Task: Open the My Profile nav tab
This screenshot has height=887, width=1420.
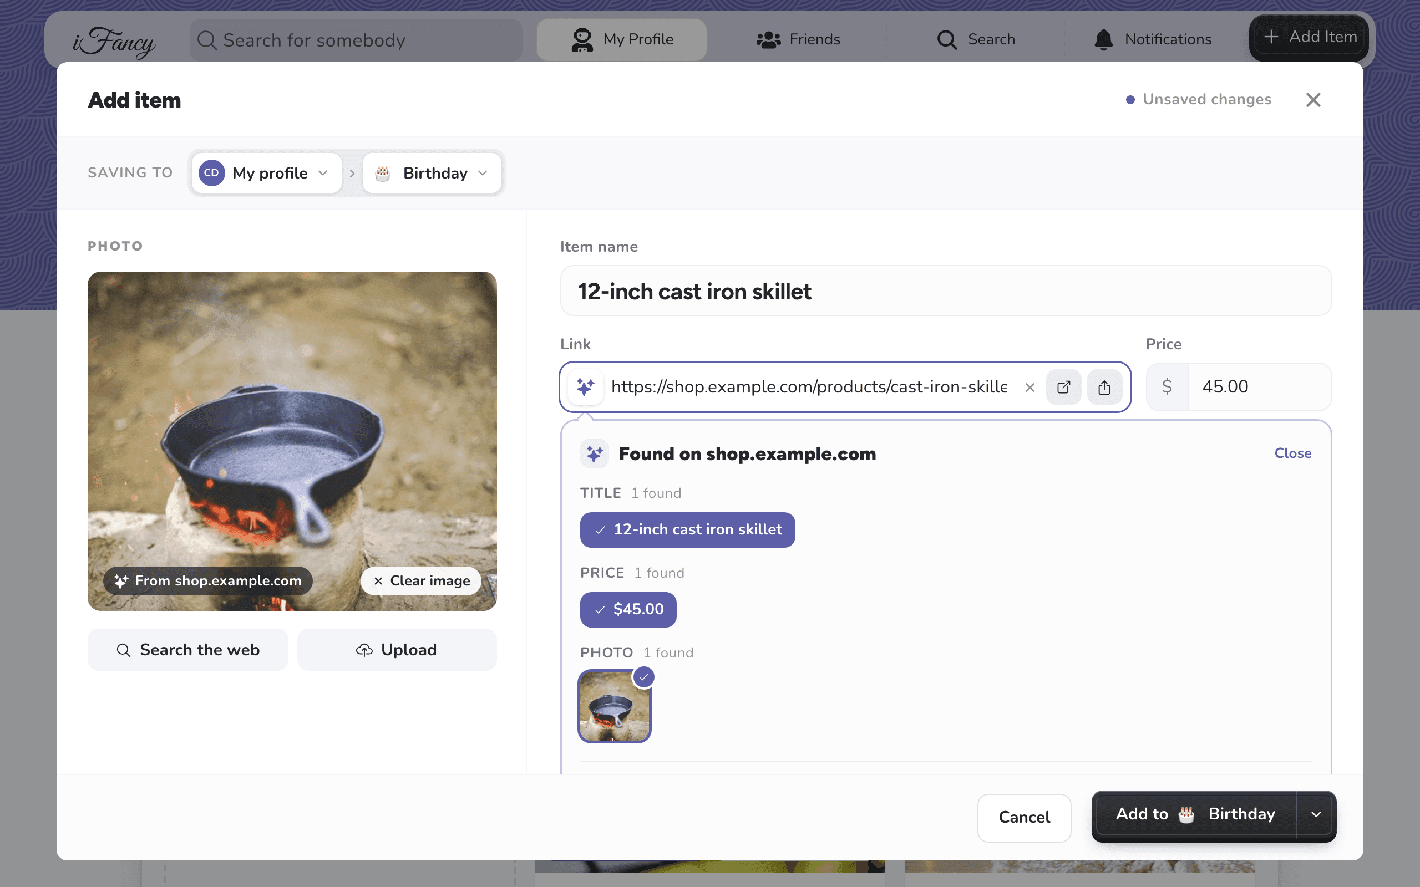Action: pyautogui.click(x=621, y=39)
